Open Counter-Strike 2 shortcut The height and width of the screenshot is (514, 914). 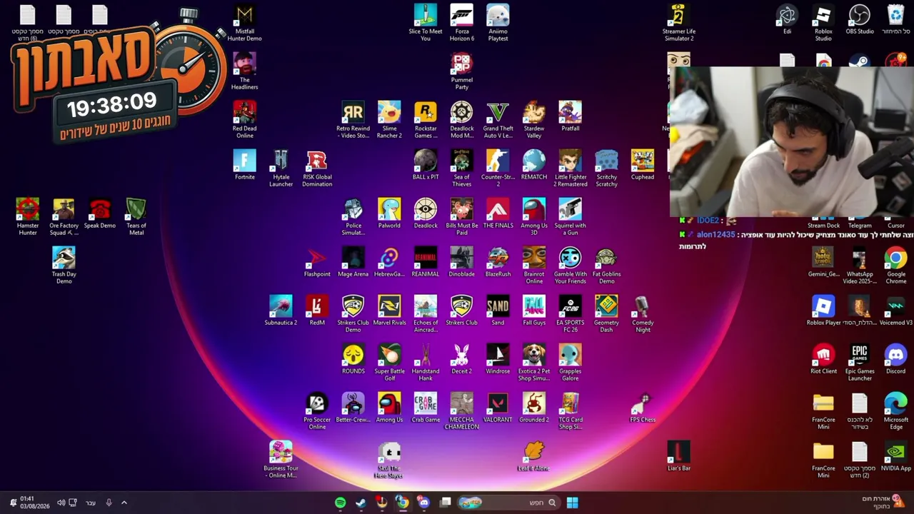(498, 168)
